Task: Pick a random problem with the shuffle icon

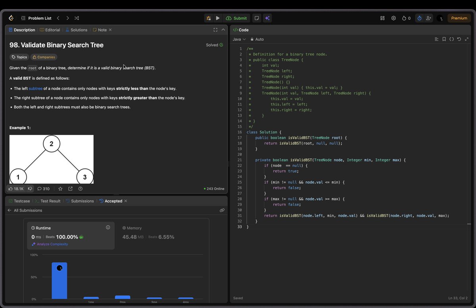Action: coord(76,18)
